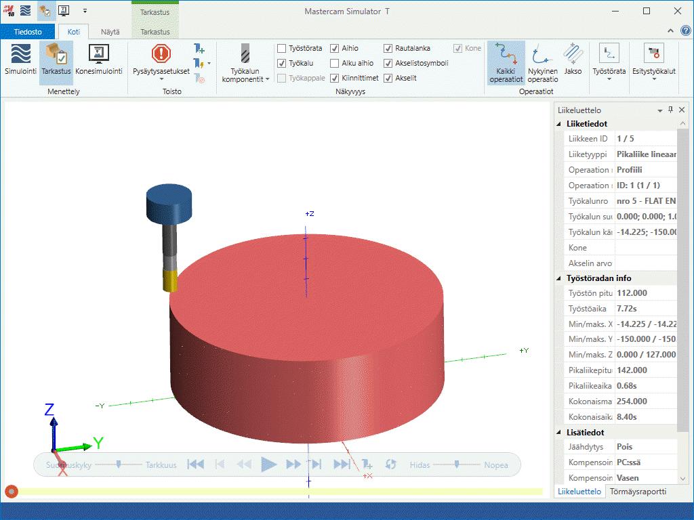Screen dimensions: 694x520
Task: Switch to the Koti ribbon tab
Action: (x=73, y=32)
